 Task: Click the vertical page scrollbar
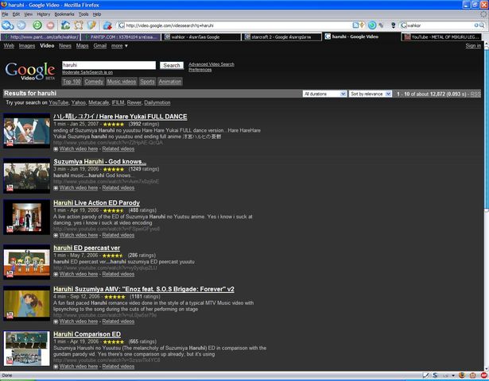click(486, 206)
